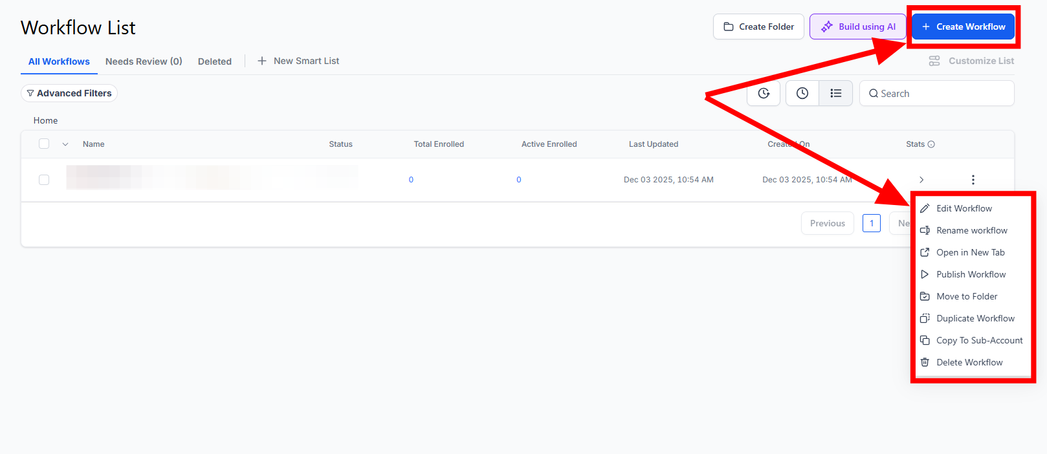Image resolution: width=1047 pixels, height=454 pixels.
Task: Click the Stats info circle icon
Action: click(931, 144)
